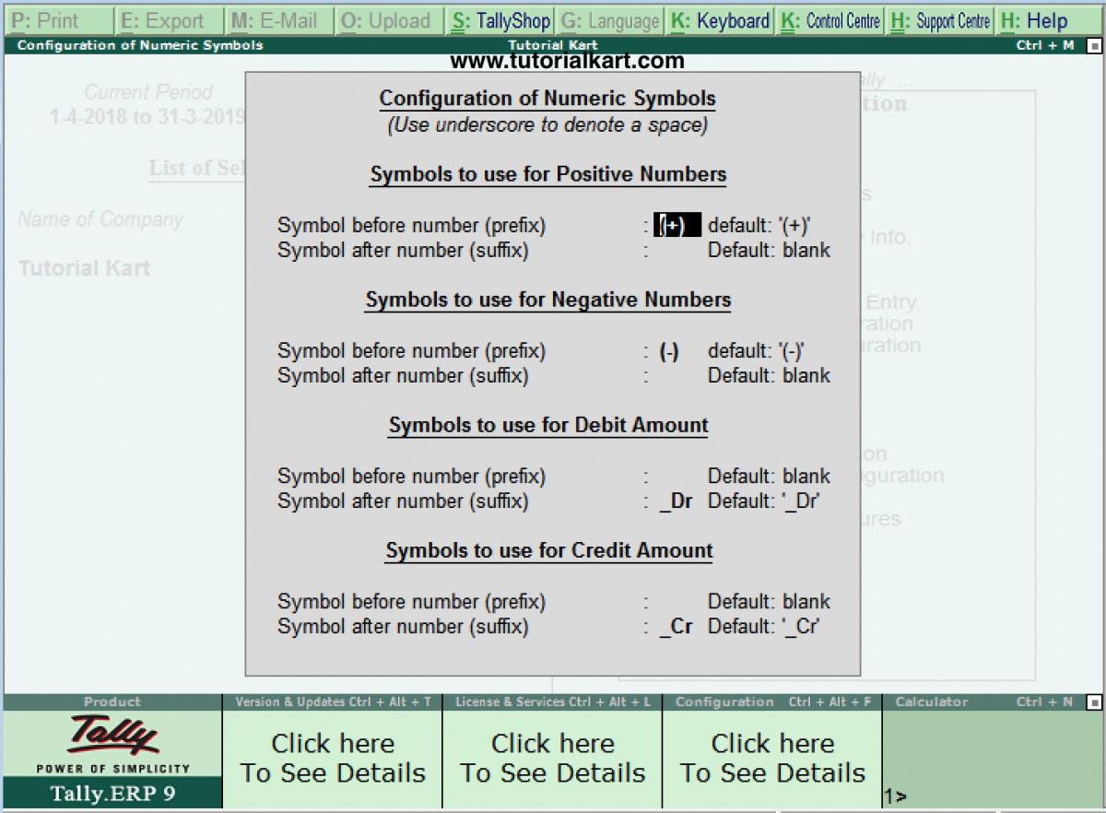
Task: Select the positive number prefix field (+)
Action: coord(677,224)
